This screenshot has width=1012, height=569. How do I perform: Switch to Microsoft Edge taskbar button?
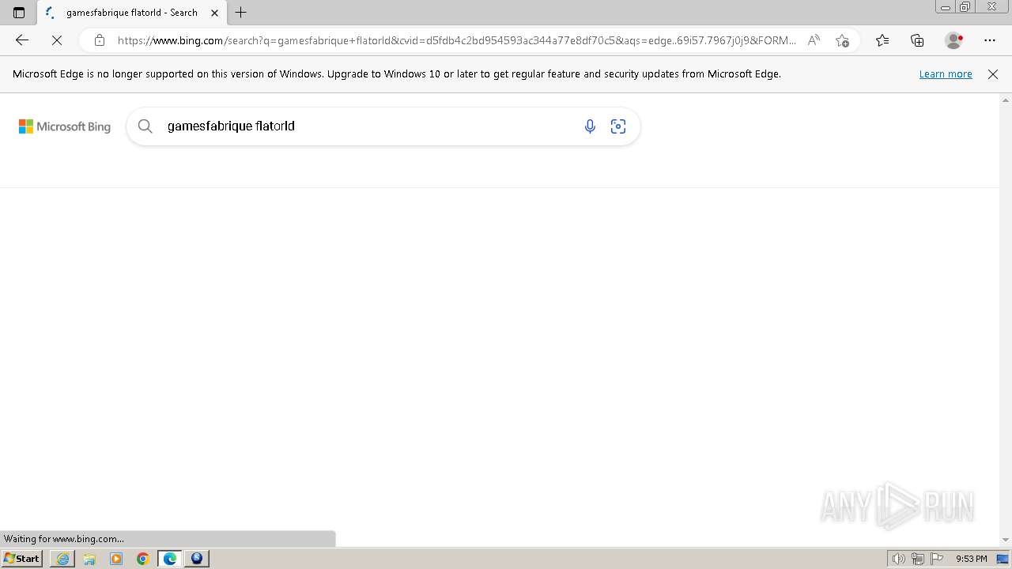click(x=170, y=559)
